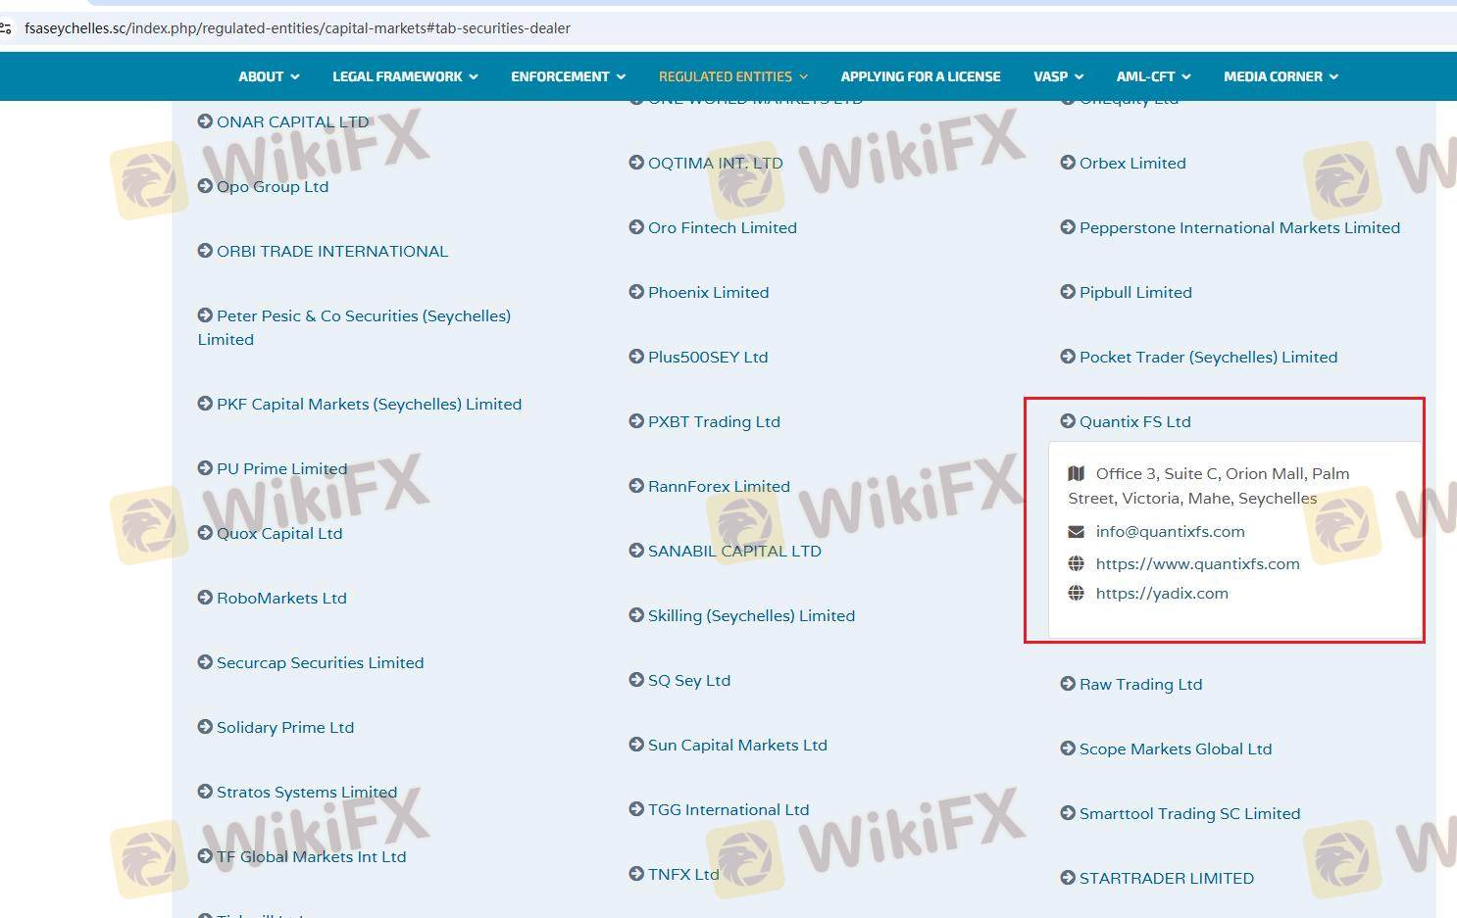Screen dimensions: 1457x918
Task: Open the LEGAL FRAMEWORK dropdown menu
Action: (405, 76)
